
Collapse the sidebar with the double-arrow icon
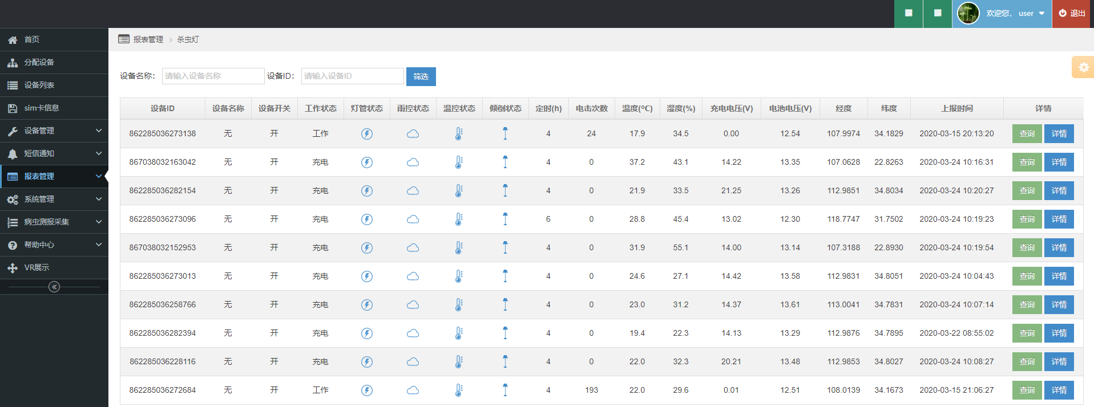pos(54,287)
